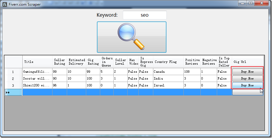Viewport: 272px width, 138px height.
Task: Sort by Country Flag column header
Action: click(x=168, y=62)
